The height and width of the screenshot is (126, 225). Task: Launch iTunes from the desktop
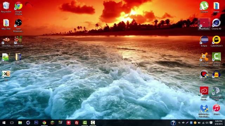tap(217, 110)
